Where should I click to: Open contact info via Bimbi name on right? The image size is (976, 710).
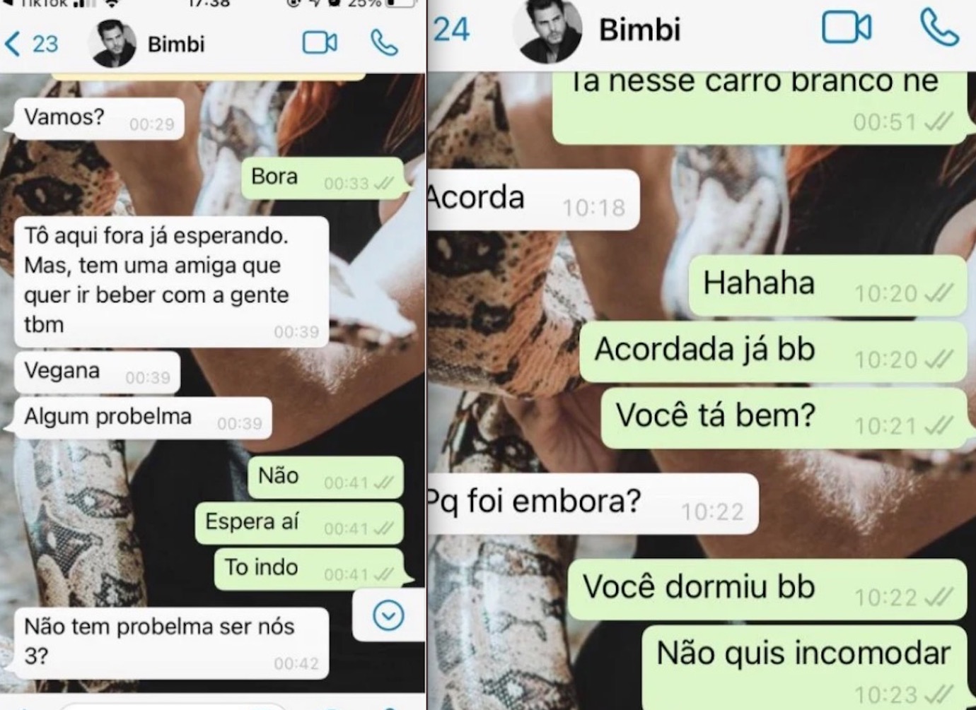click(x=640, y=30)
